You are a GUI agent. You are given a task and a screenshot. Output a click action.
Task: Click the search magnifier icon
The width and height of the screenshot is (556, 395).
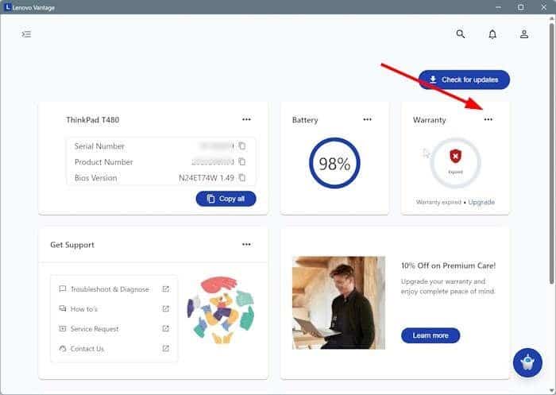coord(460,33)
